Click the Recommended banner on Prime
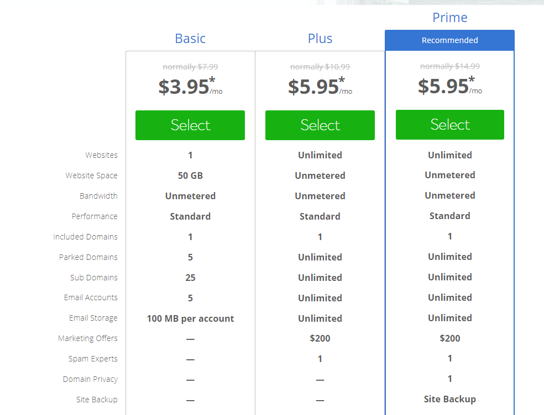 [449, 40]
